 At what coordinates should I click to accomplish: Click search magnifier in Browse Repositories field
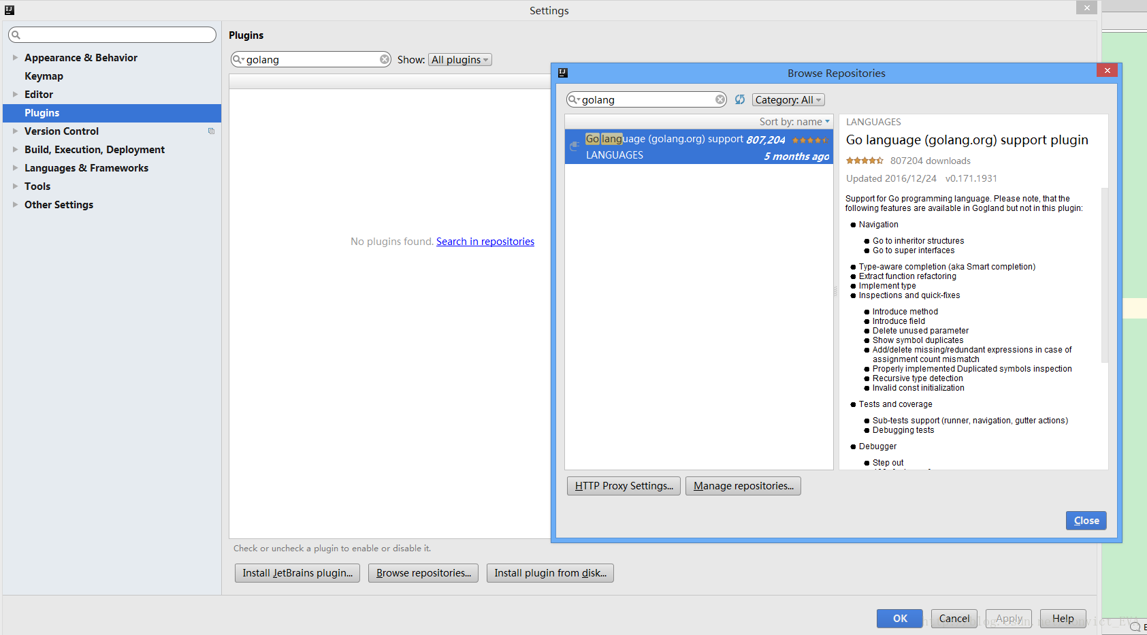click(x=574, y=99)
